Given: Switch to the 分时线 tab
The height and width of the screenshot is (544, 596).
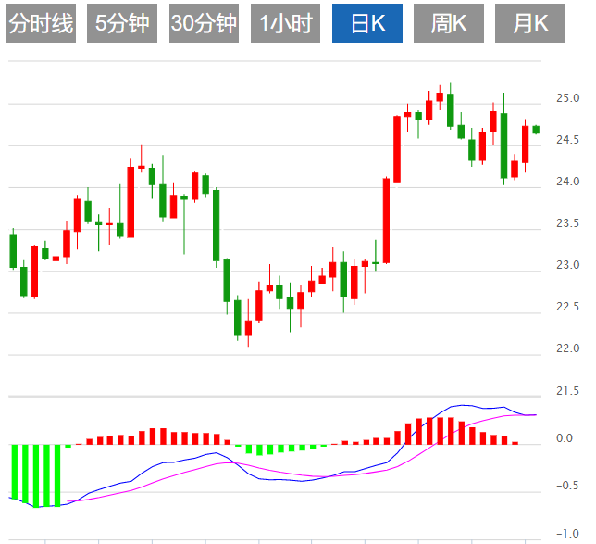Looking at the screenshot, I should (x=40, y=24).
